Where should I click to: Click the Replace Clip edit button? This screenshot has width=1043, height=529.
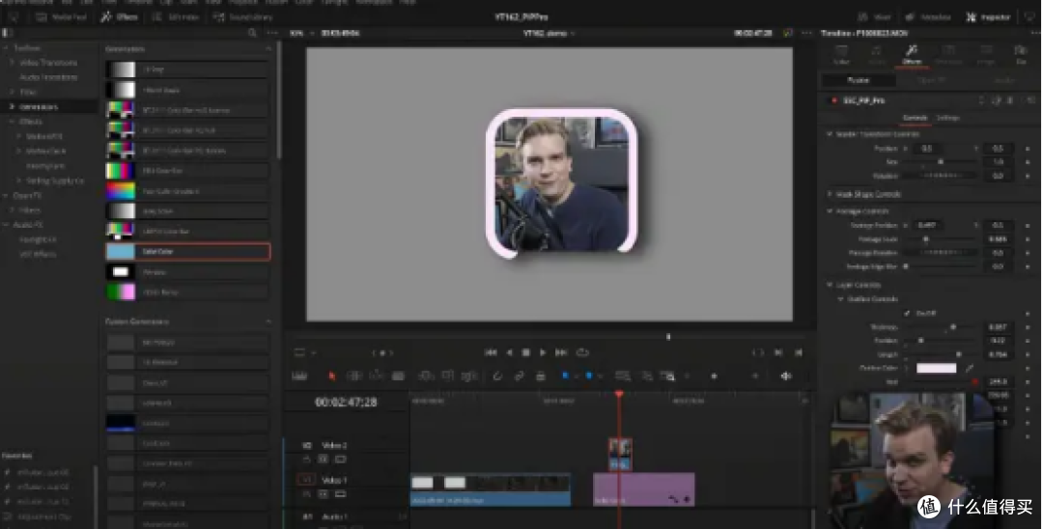pos(469,376)
